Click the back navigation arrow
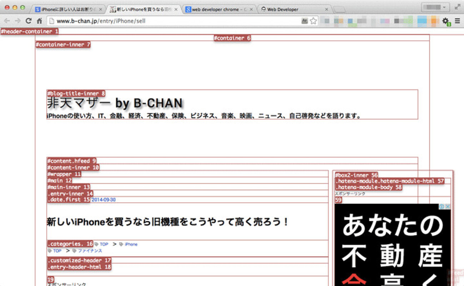Viewport: 464px width, 286px height. click(x=8, y=21)
